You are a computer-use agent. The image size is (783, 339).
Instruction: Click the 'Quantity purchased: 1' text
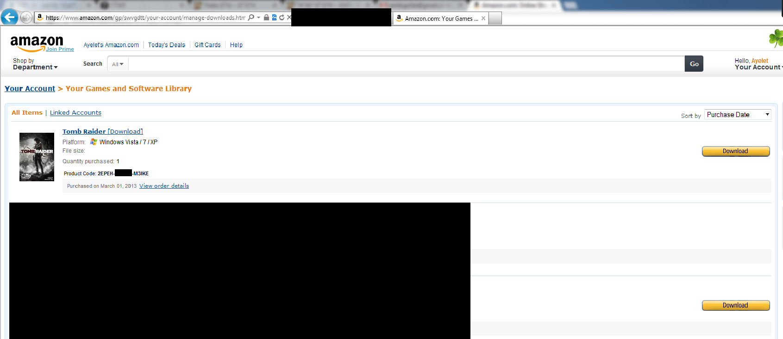point(91,161)
